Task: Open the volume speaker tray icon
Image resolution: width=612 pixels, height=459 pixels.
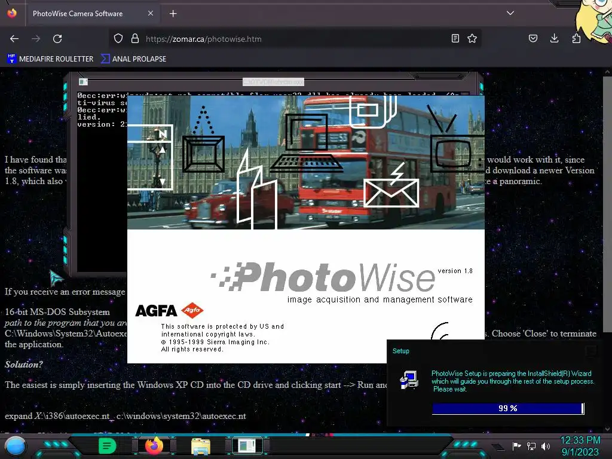Action: point(546,446)
